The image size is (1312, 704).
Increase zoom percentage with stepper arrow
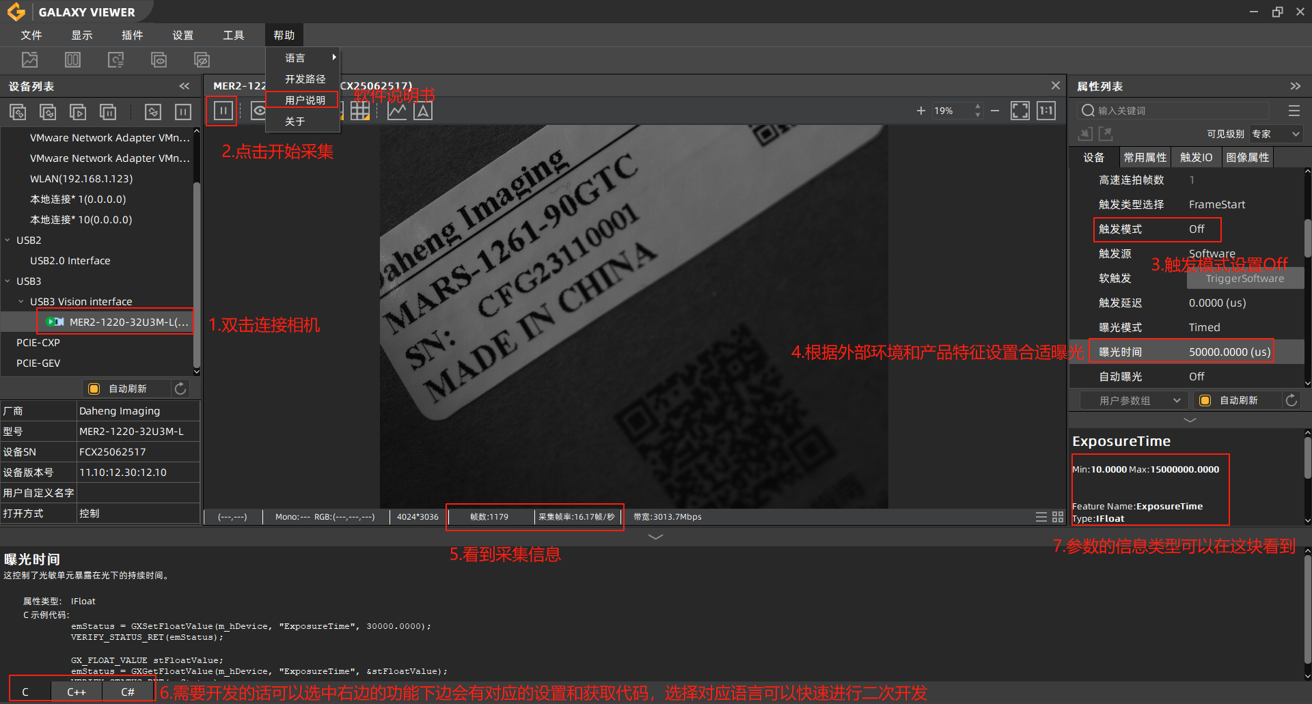tap(978, 107)
